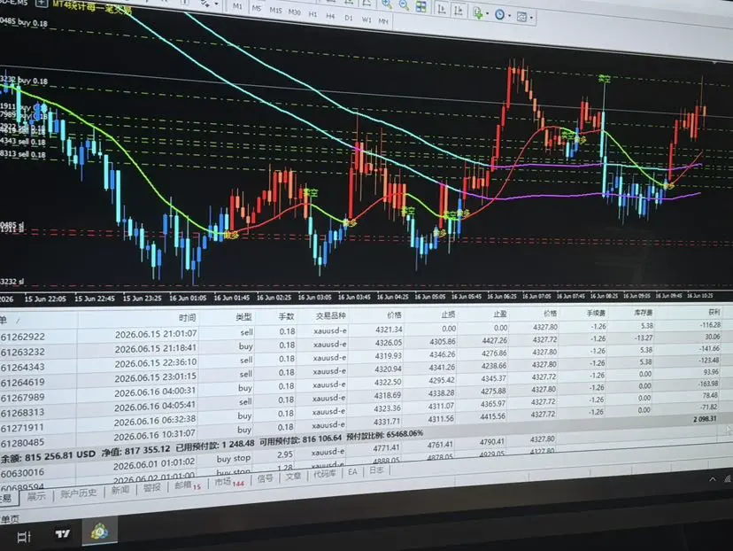Image resolution: width=733 pixels, height=551 pixels.
Task: Click the stop loss value 4305.86
Action: (442, 341)
